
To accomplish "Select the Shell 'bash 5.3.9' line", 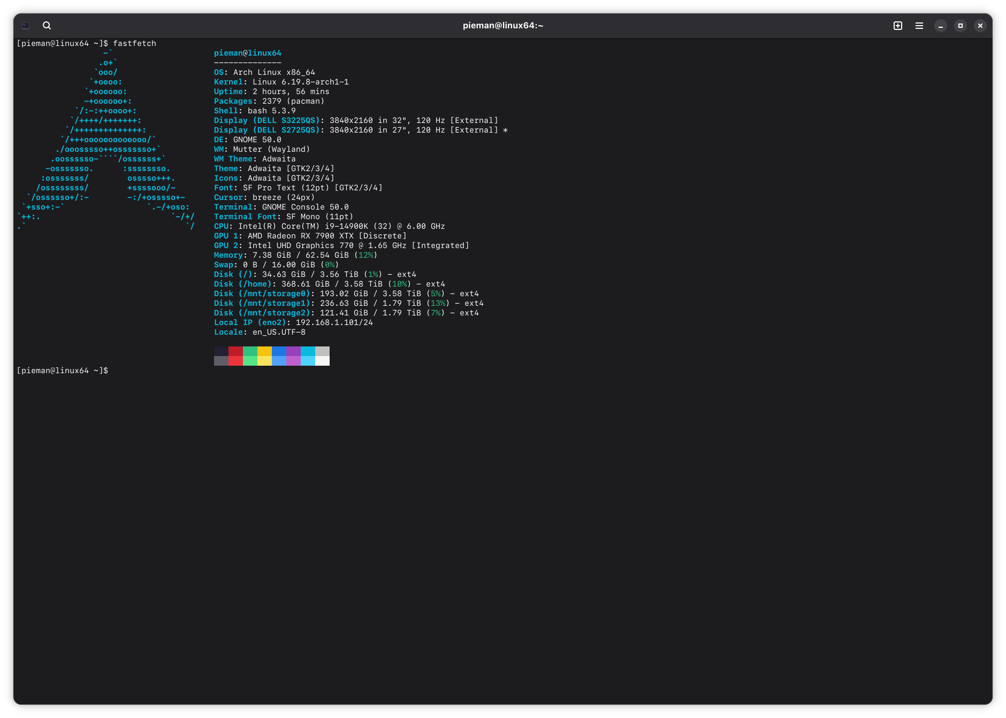I will 255,111.
